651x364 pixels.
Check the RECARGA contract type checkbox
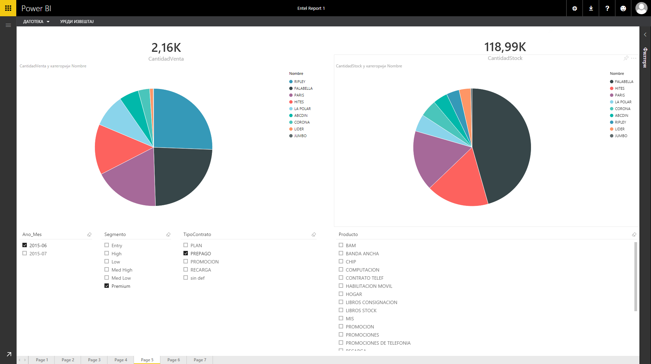[x=185, y=270]
